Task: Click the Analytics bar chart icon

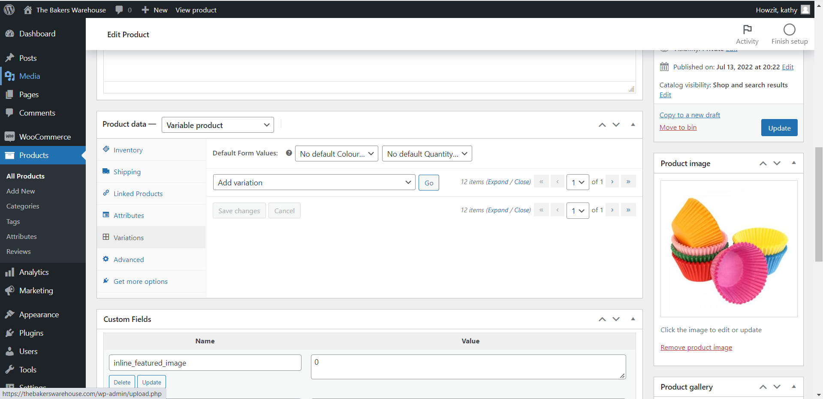Action: [9, 272]
